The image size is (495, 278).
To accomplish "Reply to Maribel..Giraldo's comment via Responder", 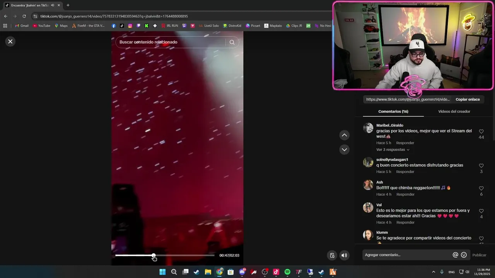I will (x=405, y=143).
